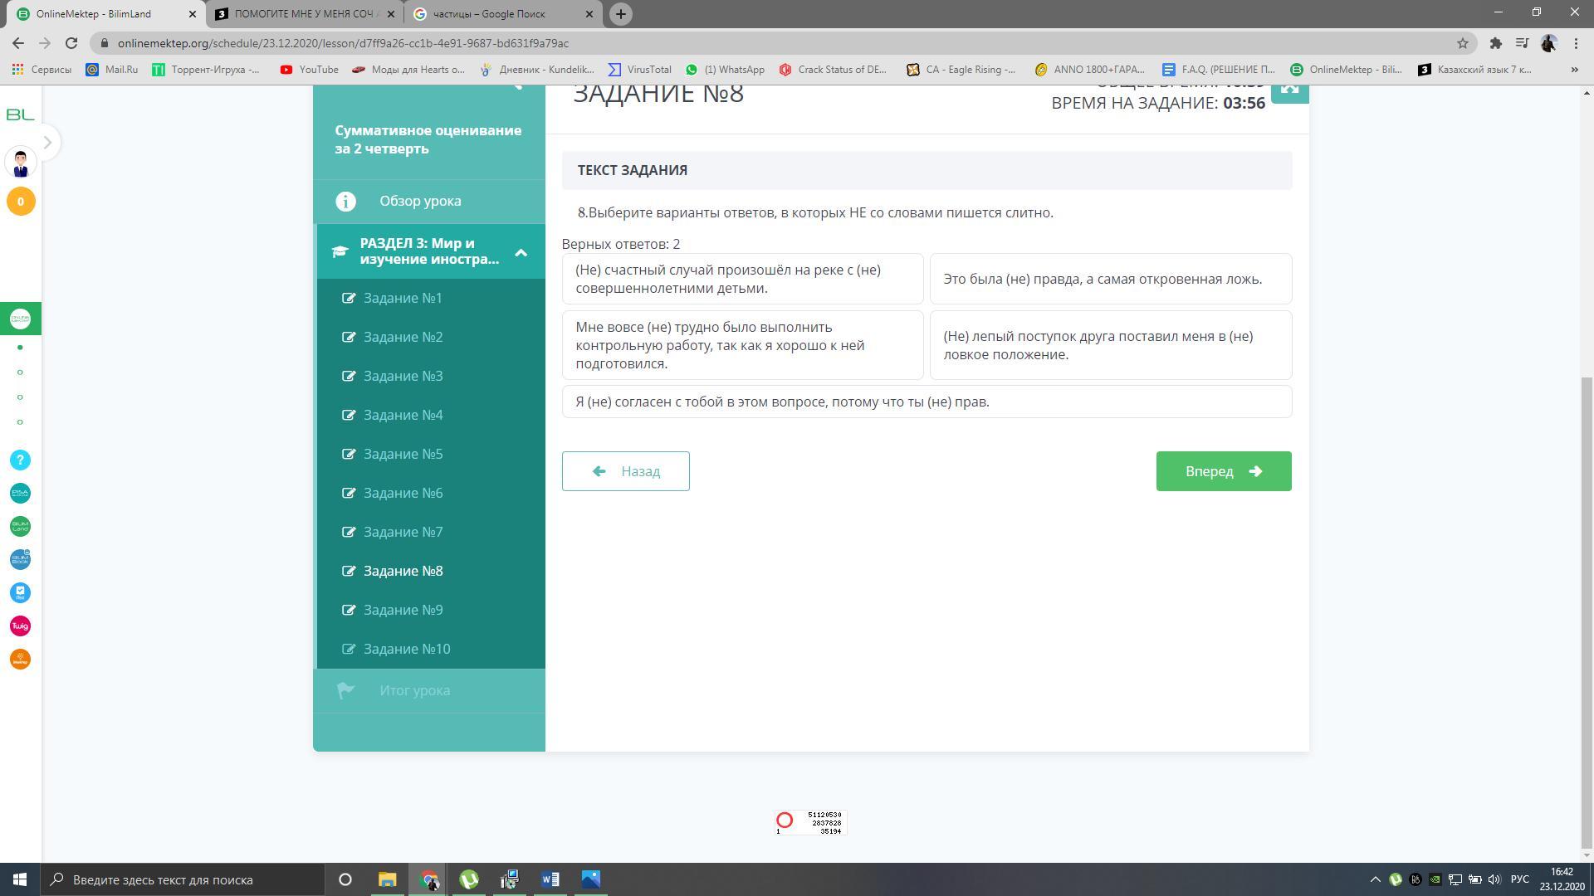Click the orange score badge showing 0
The image size is (1594, 896).
pyautogui.click(x=21, y=202)
